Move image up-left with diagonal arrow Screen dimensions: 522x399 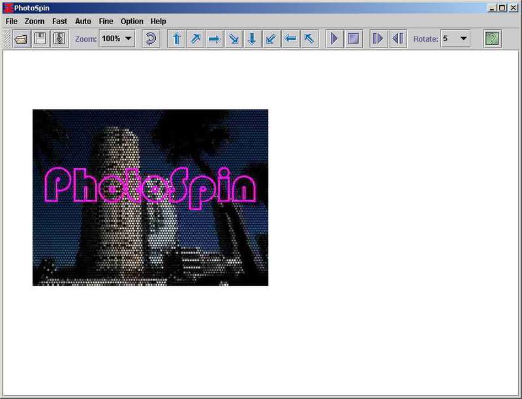click(309, 39)
